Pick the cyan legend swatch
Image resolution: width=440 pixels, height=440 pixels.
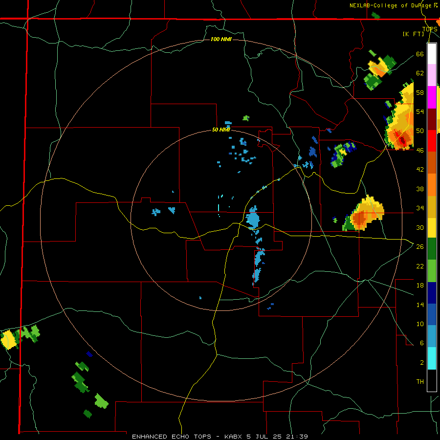[432, 358]
